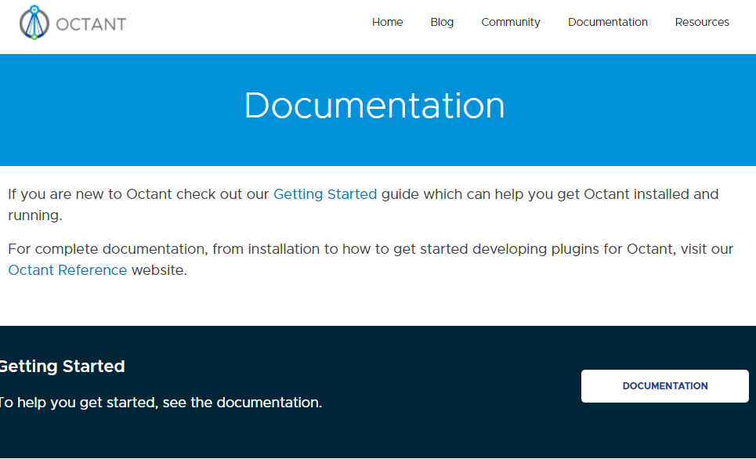Open the Community menu item
The width and height of the screenshot is (756, 459).
[511, 22]
